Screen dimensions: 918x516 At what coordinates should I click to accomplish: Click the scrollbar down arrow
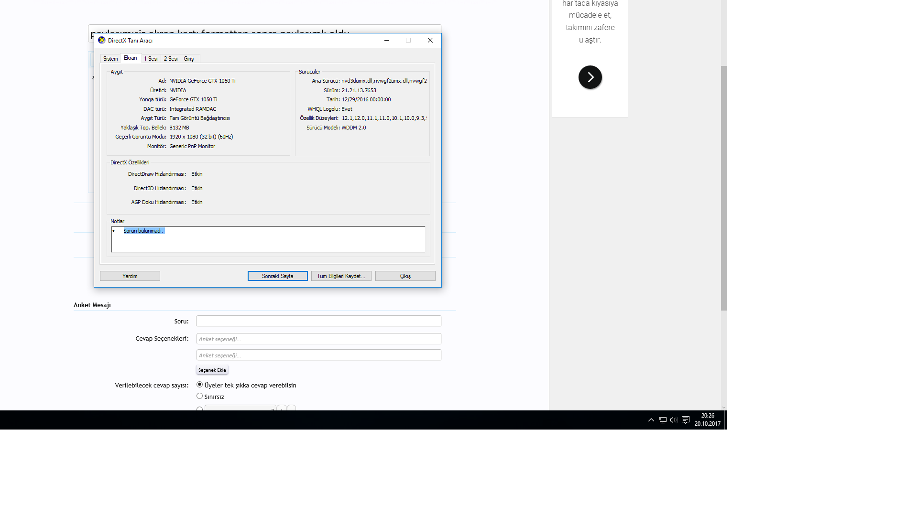(x=724, y=407)
